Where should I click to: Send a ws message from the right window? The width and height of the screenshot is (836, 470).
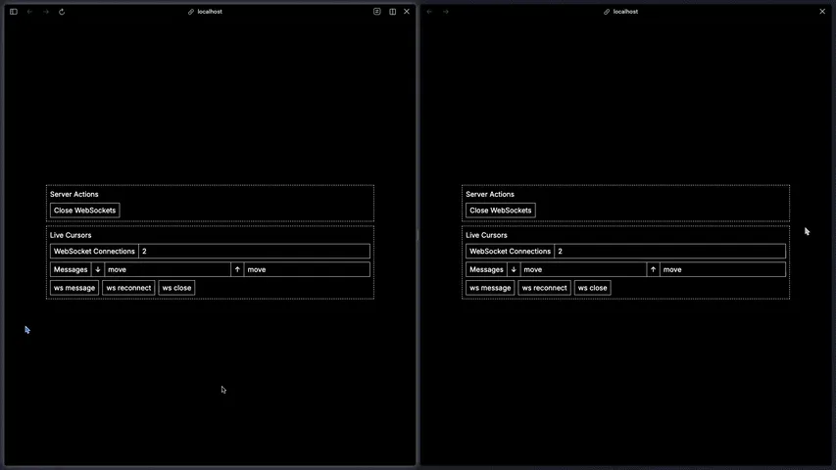(x=490, y=288)
